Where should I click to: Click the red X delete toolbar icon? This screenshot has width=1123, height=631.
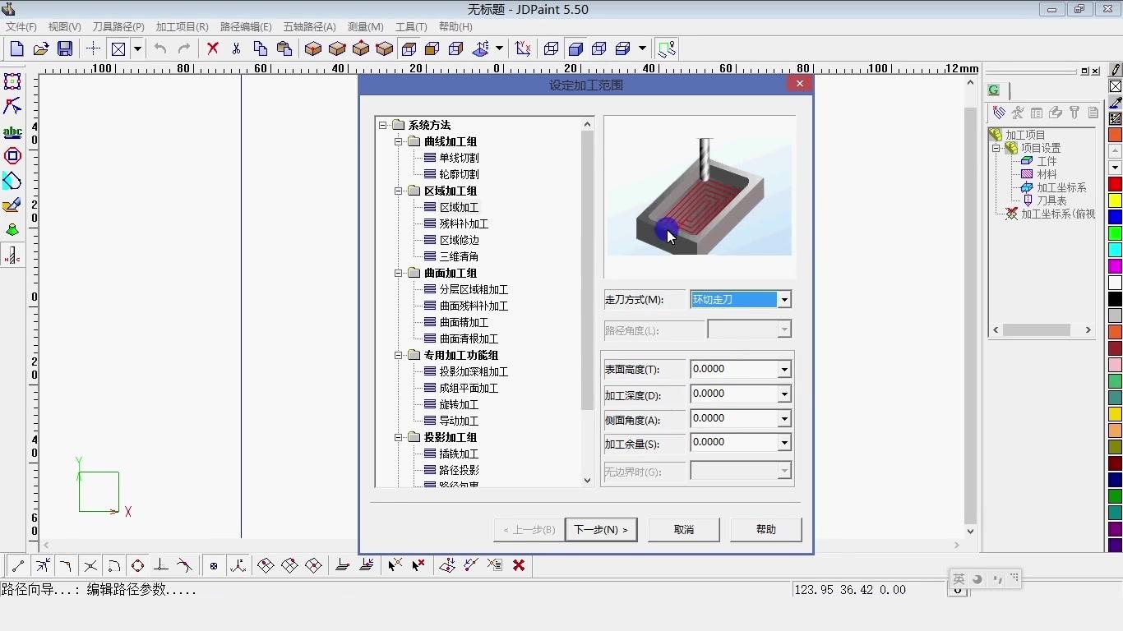coord(212,48)
